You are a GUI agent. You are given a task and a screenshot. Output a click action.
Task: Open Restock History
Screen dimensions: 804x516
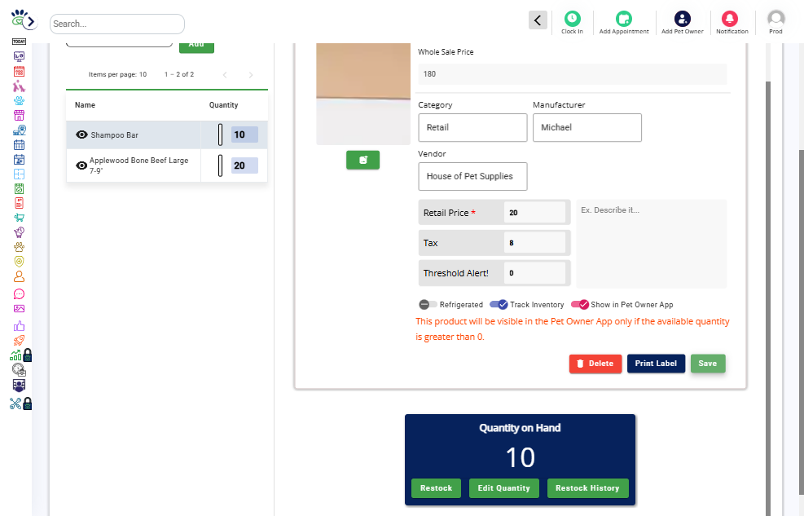587,487
